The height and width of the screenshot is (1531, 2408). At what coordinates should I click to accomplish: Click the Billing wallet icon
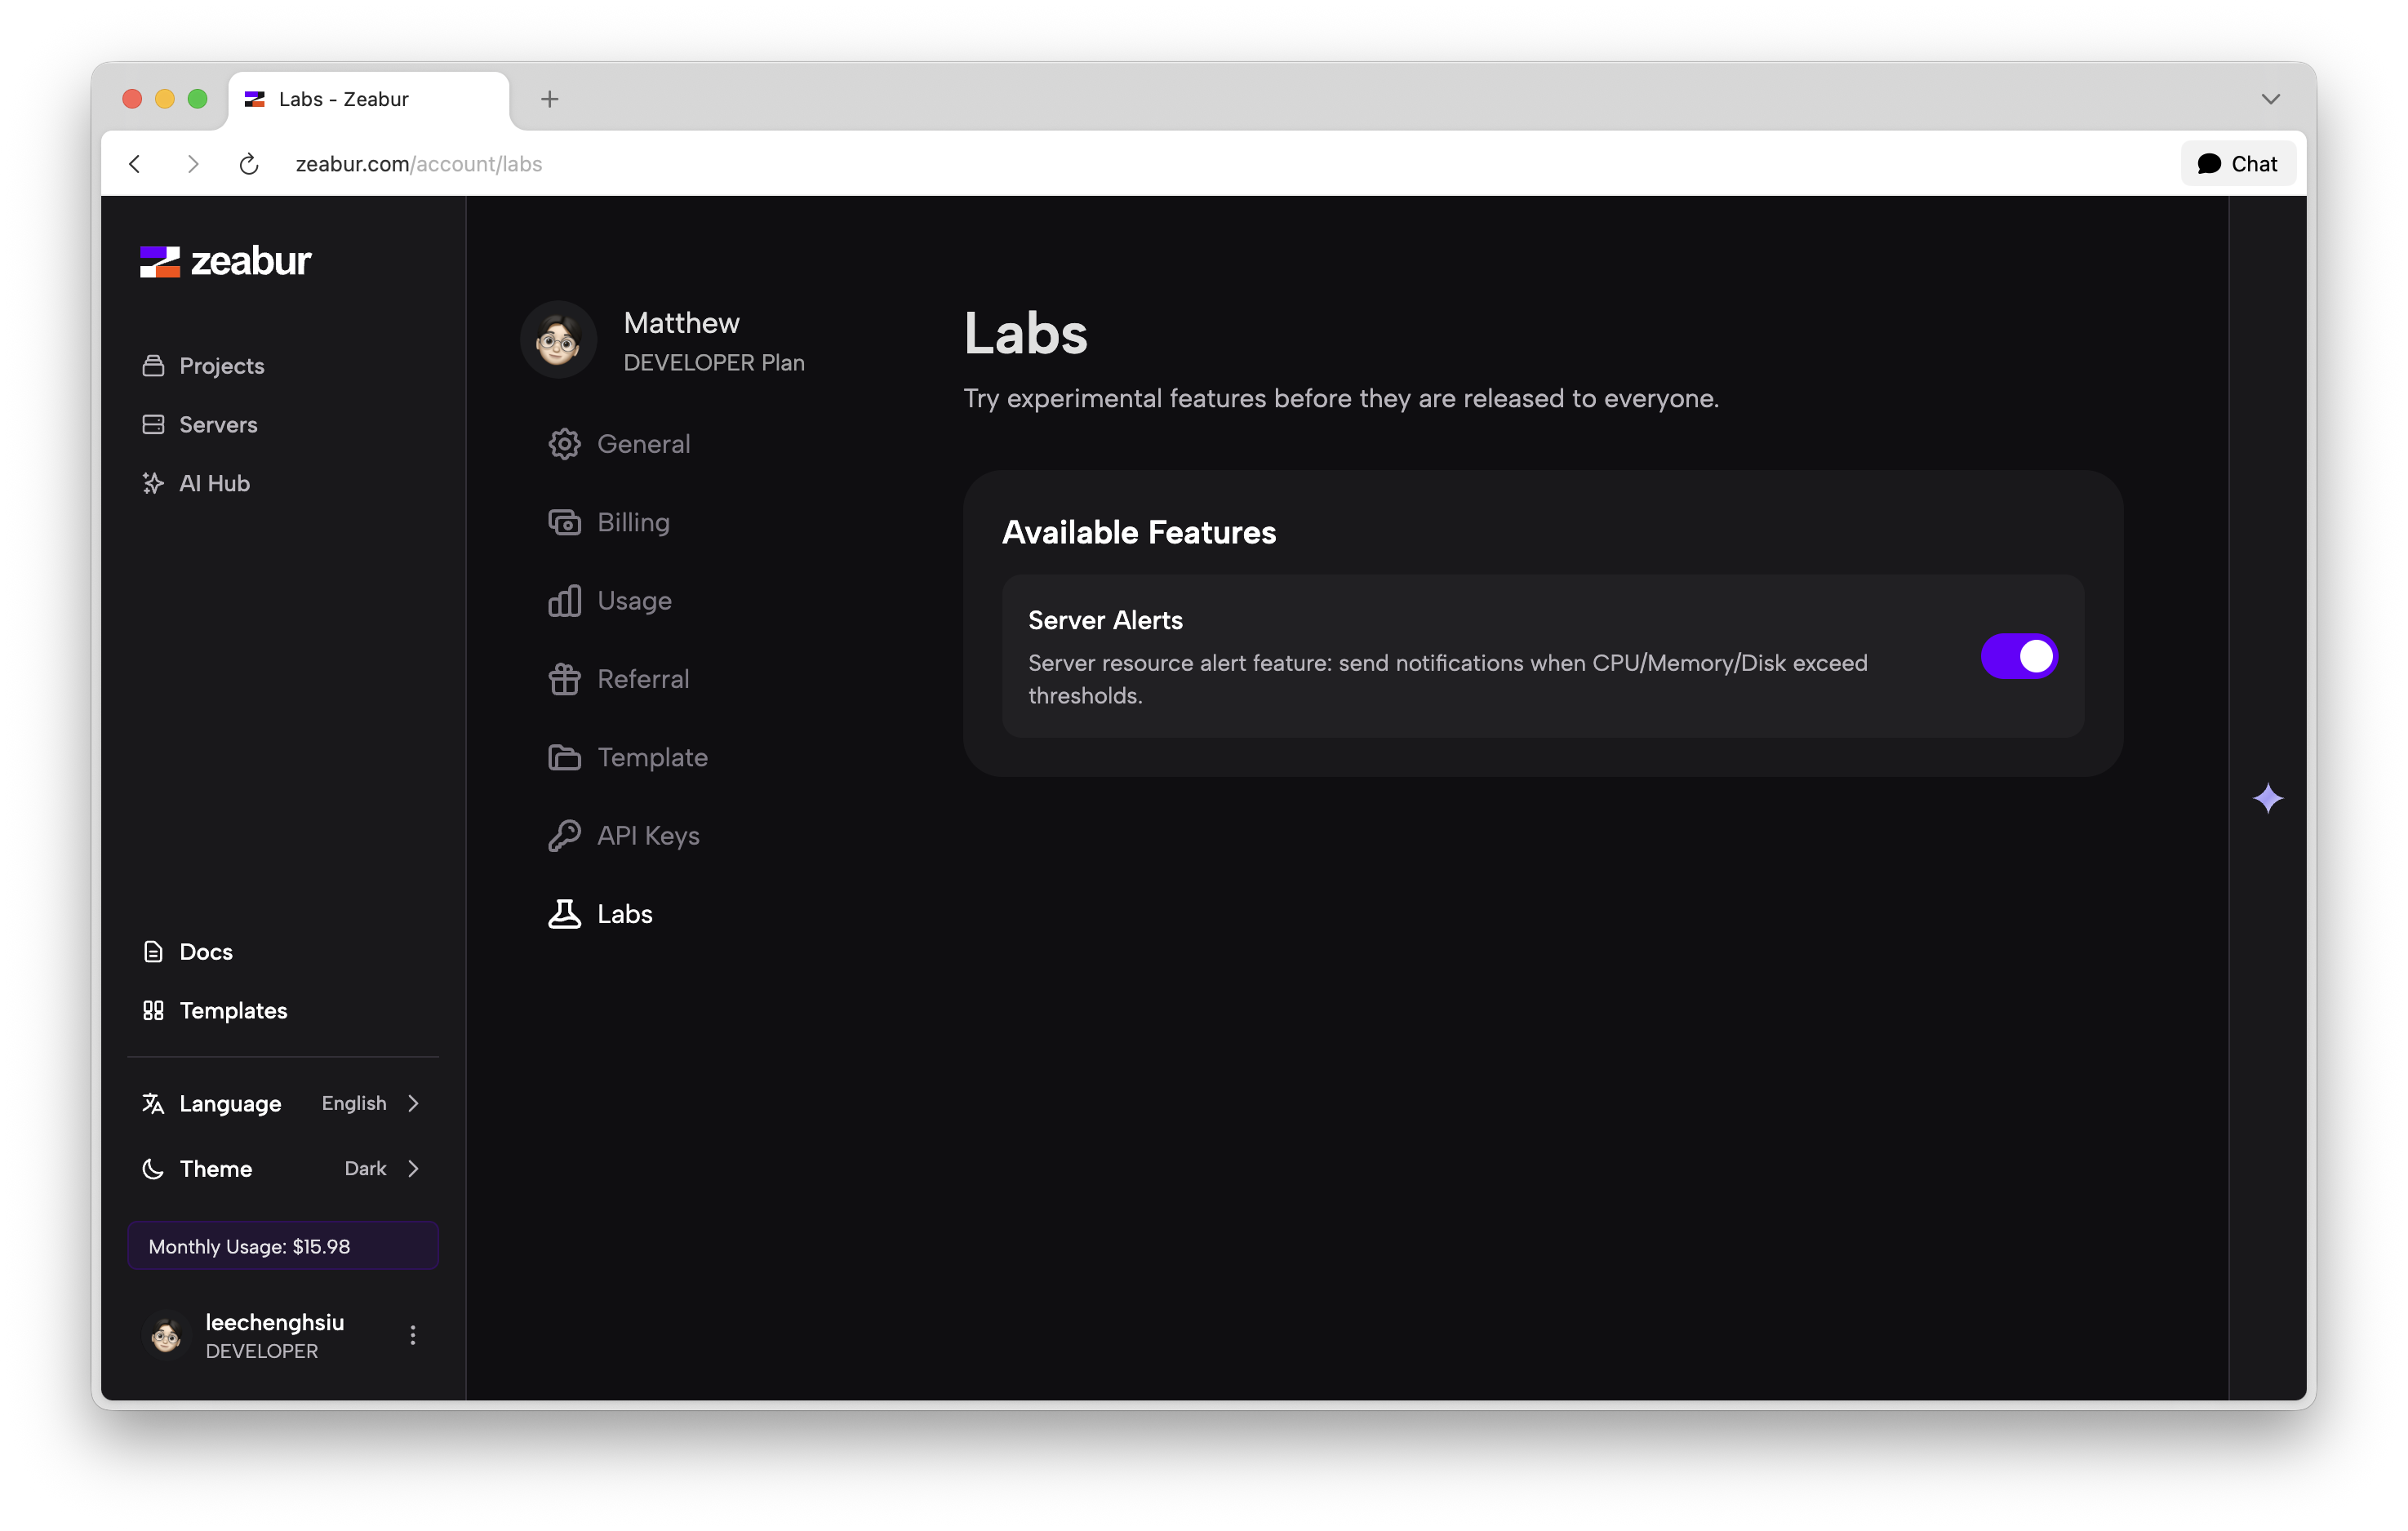(564, 522)
